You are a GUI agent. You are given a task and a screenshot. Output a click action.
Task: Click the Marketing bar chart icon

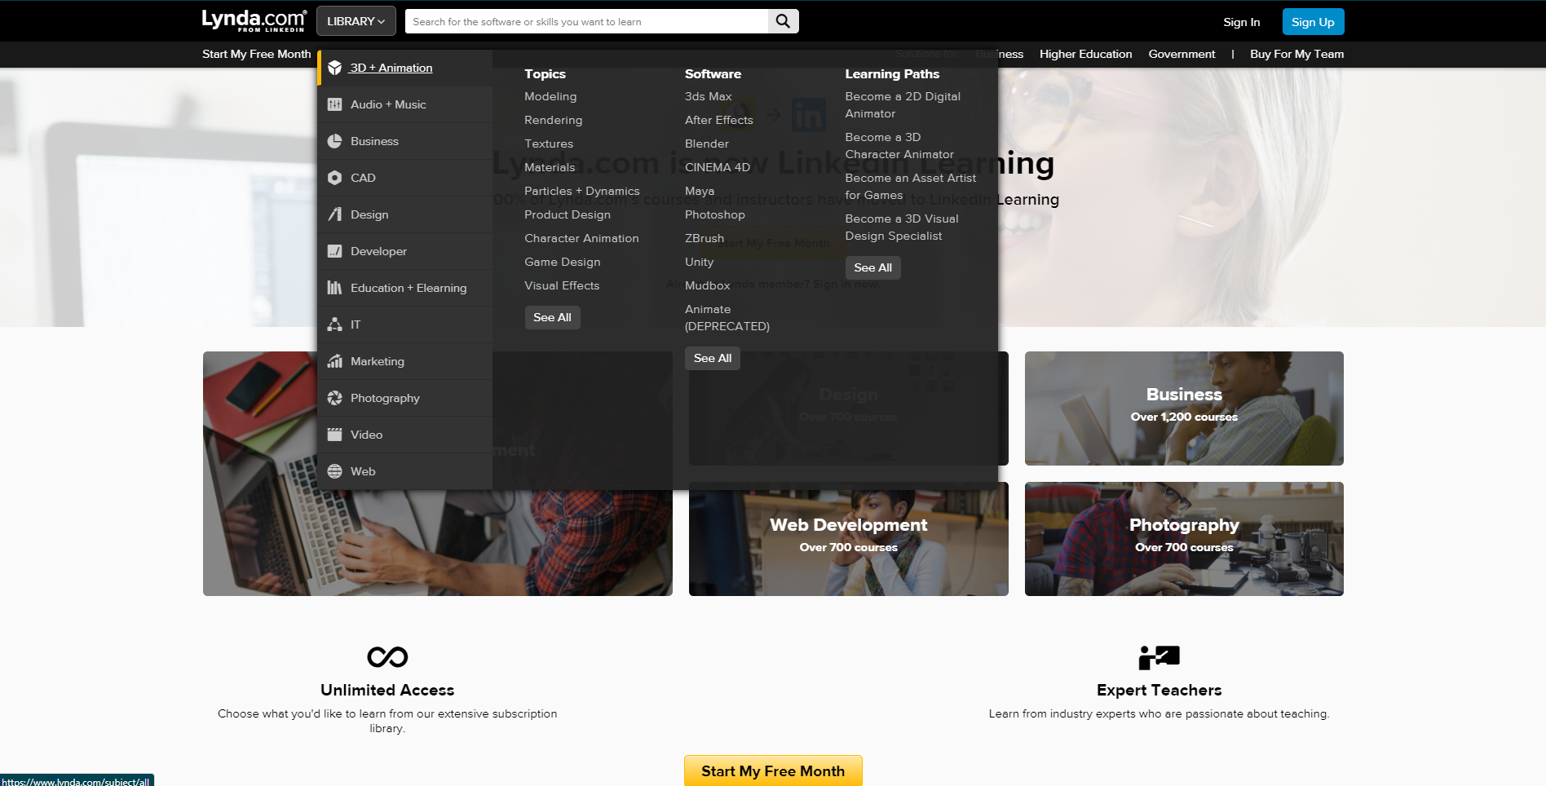334,361
